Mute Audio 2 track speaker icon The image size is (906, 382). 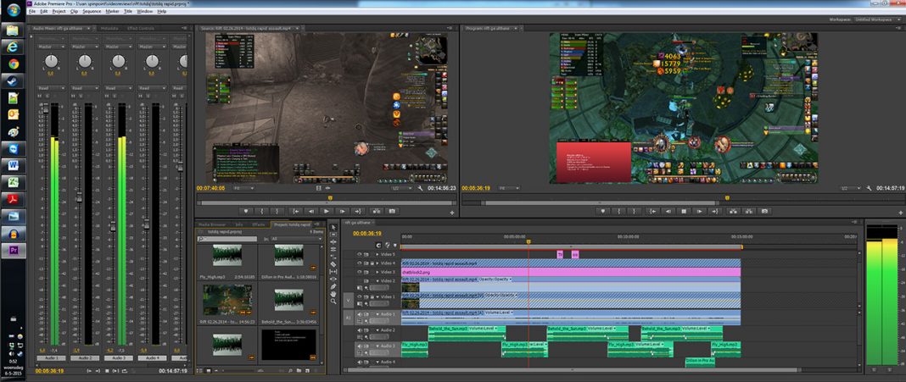pyautogui.click(x=360, y=330)
